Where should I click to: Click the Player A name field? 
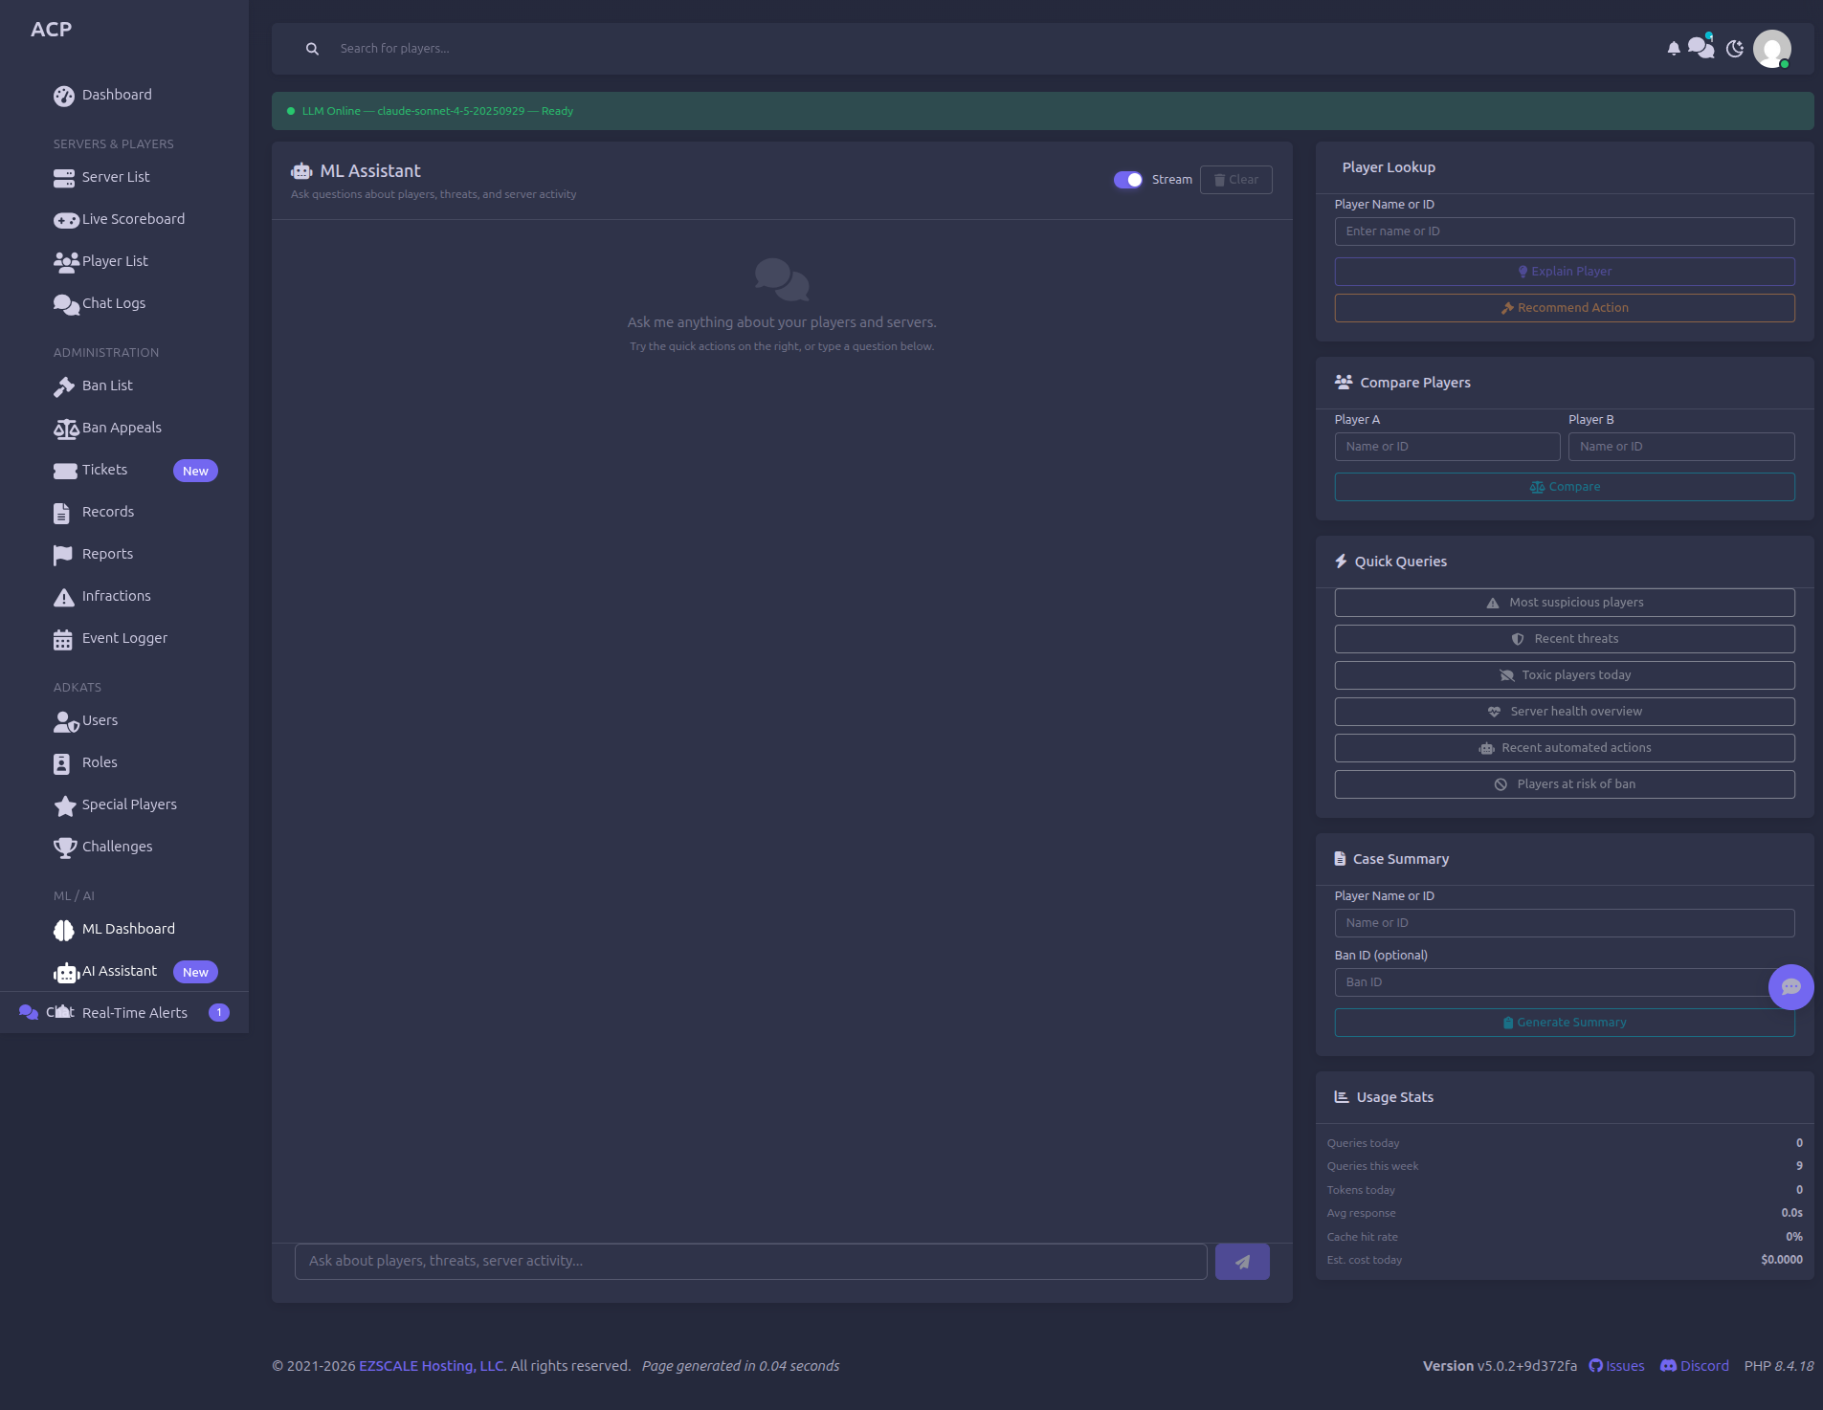[1447, 447]
